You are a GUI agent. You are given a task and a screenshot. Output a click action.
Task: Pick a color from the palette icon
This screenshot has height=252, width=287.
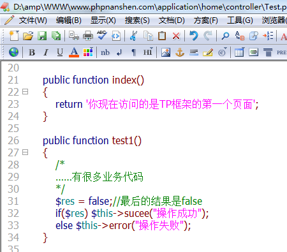[x=88, y=52]
